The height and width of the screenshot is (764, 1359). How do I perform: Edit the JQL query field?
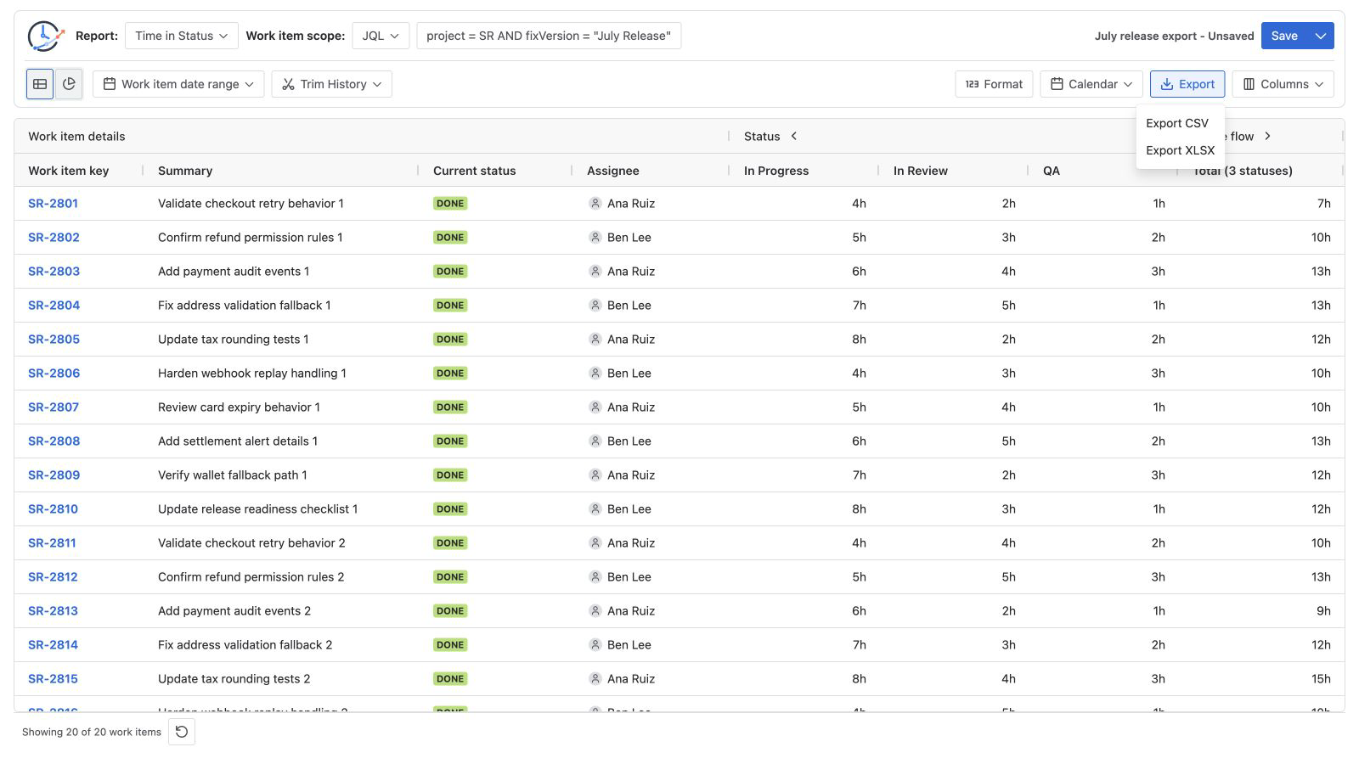(x=549, y=36)
